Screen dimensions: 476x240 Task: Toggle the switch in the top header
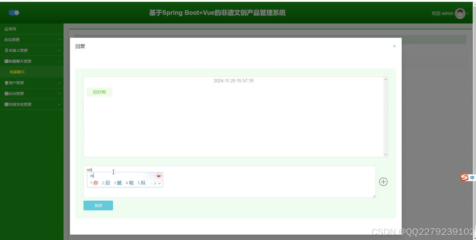pos(14,13)
